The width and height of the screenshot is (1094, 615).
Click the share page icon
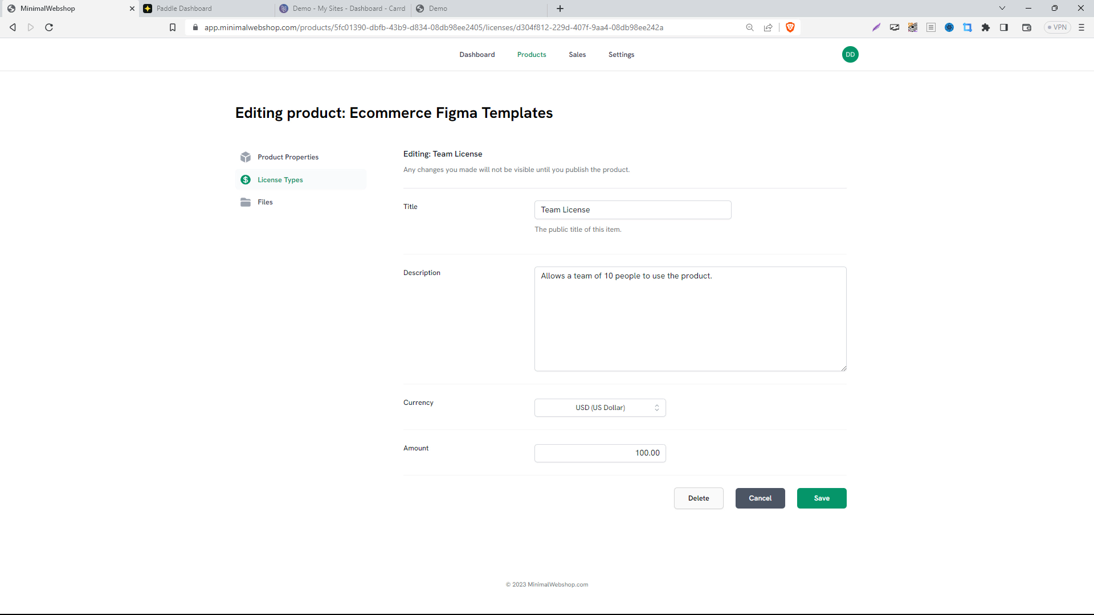(768, 27)
